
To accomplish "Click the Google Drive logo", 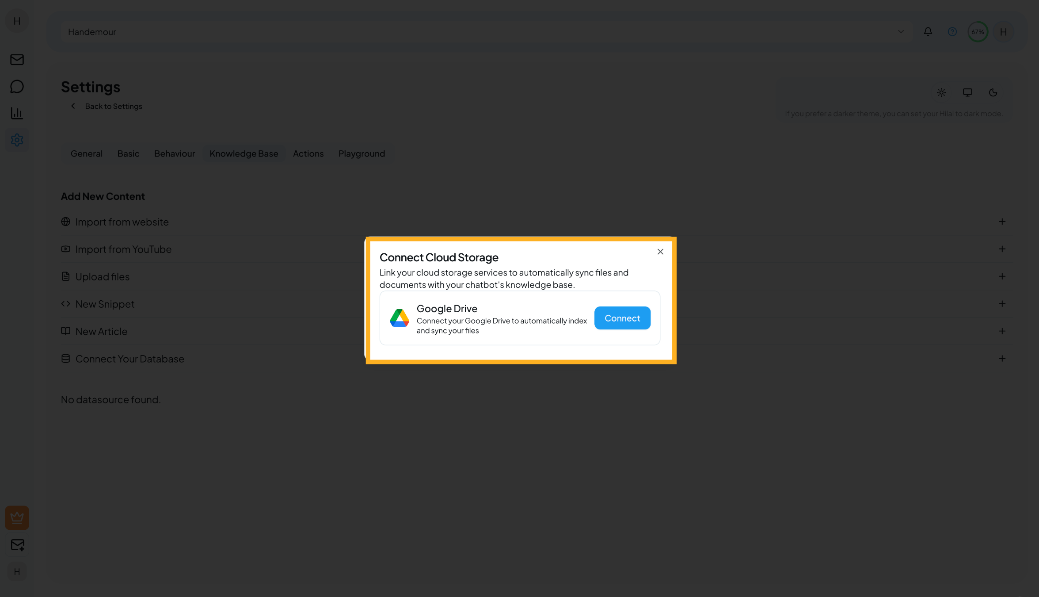I will click(399, 318).
